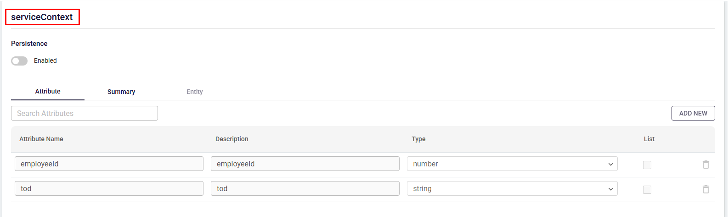Click the Attribute Name column header

41,139
